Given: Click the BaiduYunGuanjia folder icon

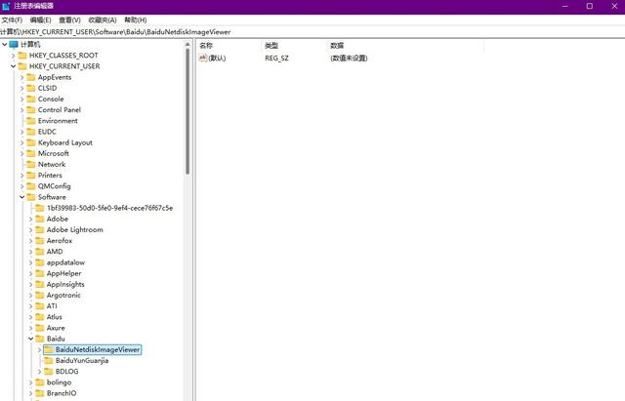Looking at the screenshot, I should click(49, 360).
